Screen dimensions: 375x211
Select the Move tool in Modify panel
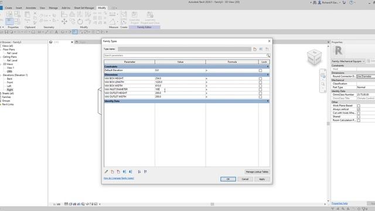point(64,22)
